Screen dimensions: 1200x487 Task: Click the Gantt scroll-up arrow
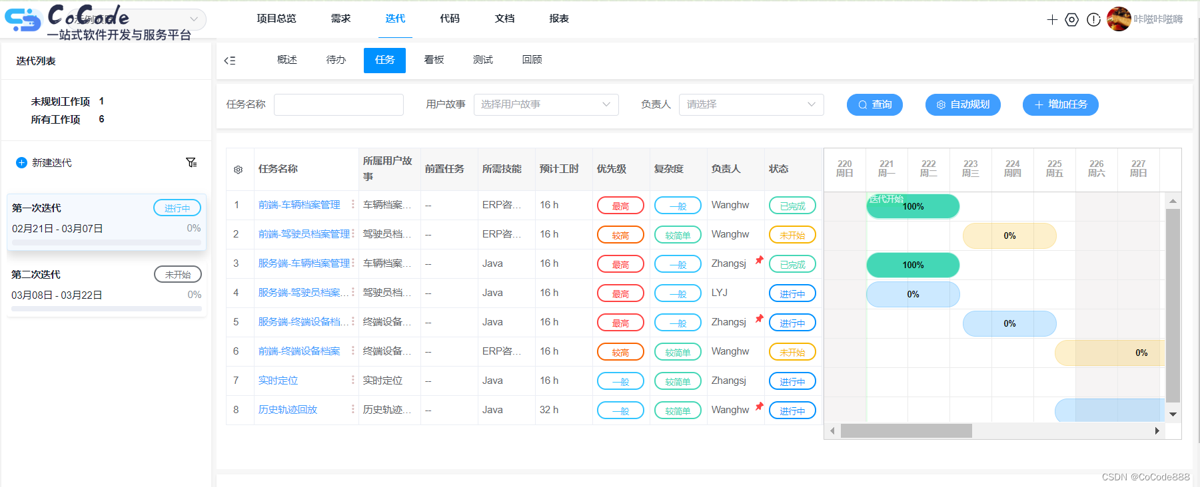click(1173, 201)
